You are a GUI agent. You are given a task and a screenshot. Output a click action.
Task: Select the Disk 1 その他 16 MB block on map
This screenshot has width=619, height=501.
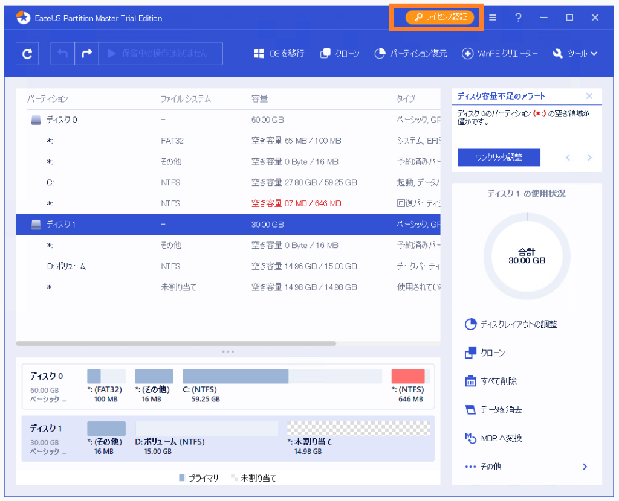click(x=106, y=429)
